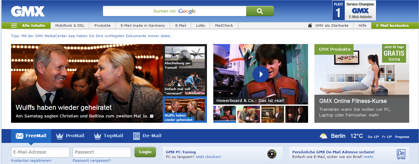Open the Einfach mal voll verneuert thumbnail
This screenshot has width=419, height=164.
[185, 84]
